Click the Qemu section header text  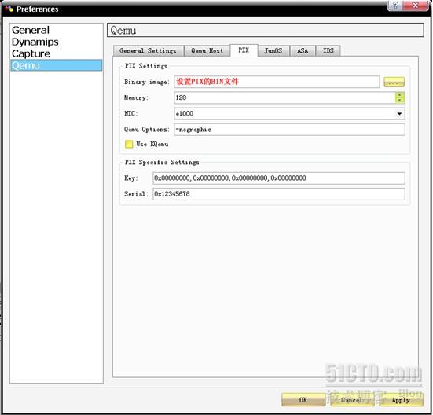(123, 31)
